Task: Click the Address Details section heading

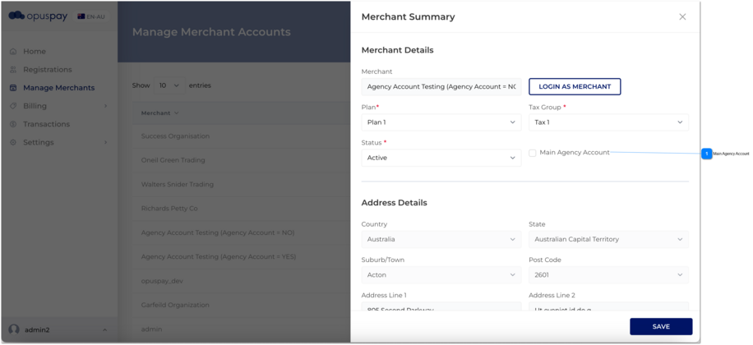Action: pos(394,203)
